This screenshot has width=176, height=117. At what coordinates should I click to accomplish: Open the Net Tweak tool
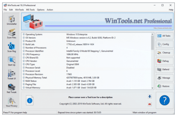coord(11,89)
